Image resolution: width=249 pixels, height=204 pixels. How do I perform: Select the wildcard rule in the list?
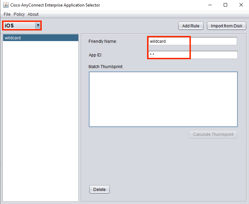coord(41,38)
